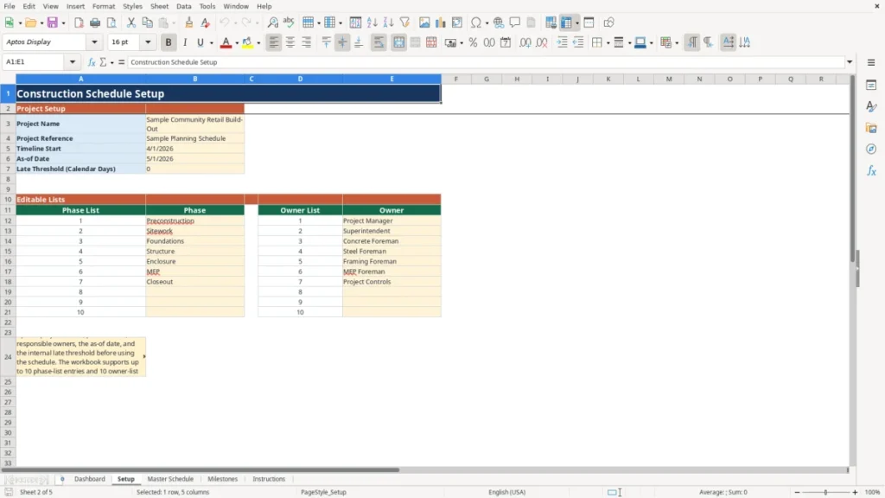Open the Format menu
Viewport: 885px width, 498px height.
pyautogui.click(x=104, y=6)
